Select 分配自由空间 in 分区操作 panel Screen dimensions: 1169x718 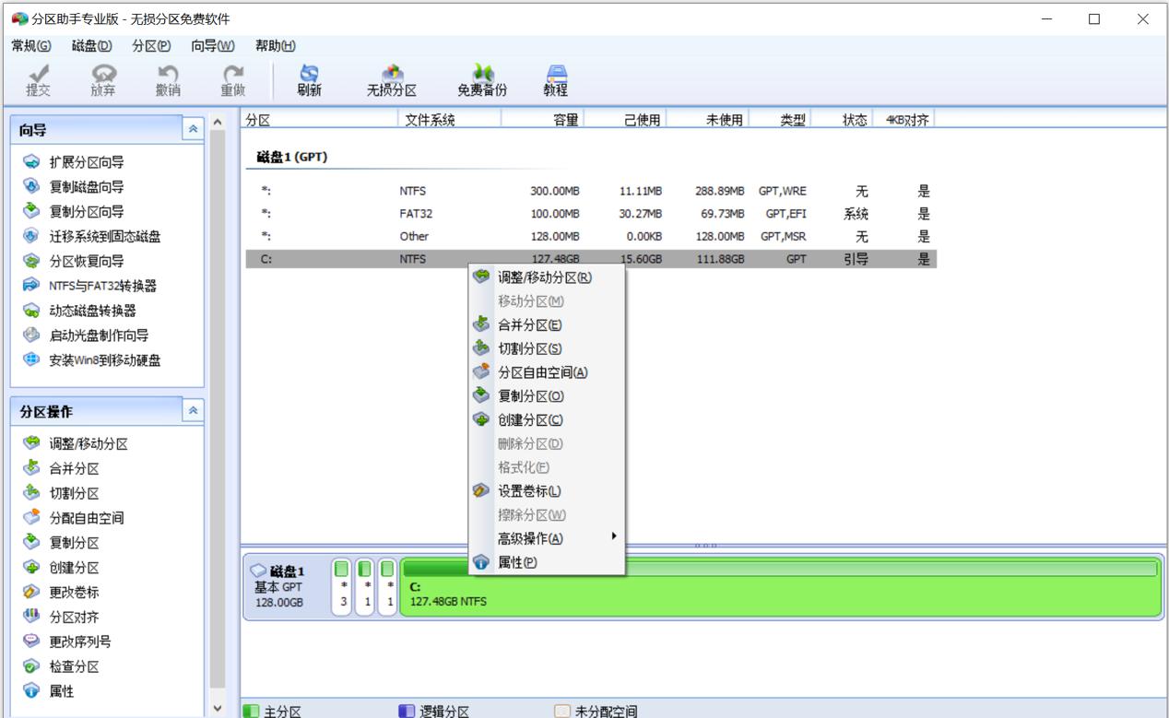[74, 519]
